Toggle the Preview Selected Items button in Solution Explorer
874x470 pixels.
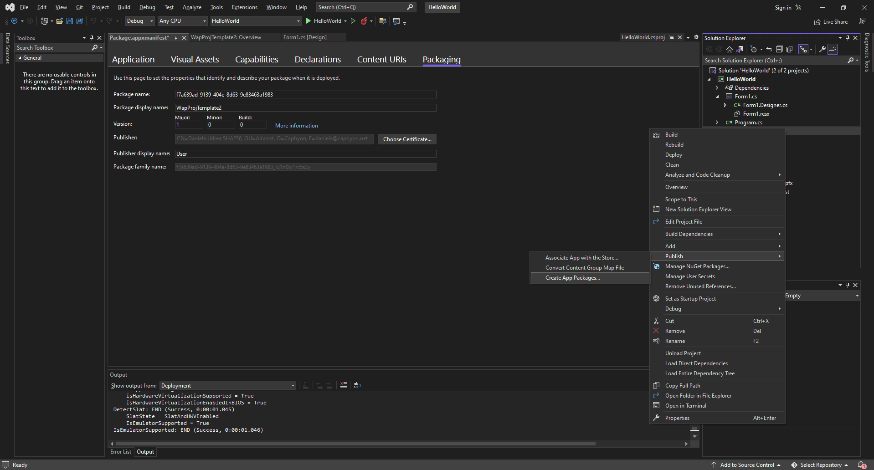(x=833, y=49)
